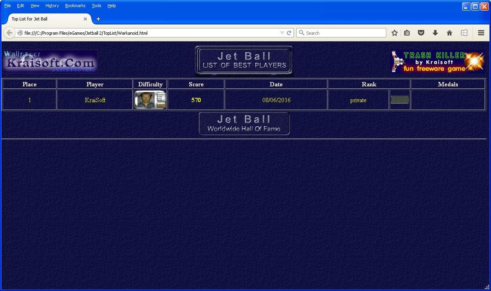Select place number 1 cell
The height and width of the screenshot is (291, 491).
click(29, 100)
